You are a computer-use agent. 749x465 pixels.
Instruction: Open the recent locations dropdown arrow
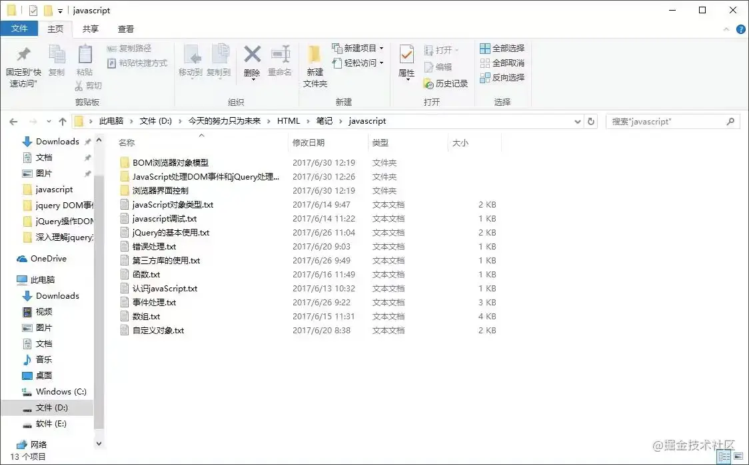[49, 122]
